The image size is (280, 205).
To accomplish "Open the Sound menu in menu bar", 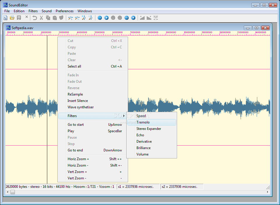I will (47, 11).
